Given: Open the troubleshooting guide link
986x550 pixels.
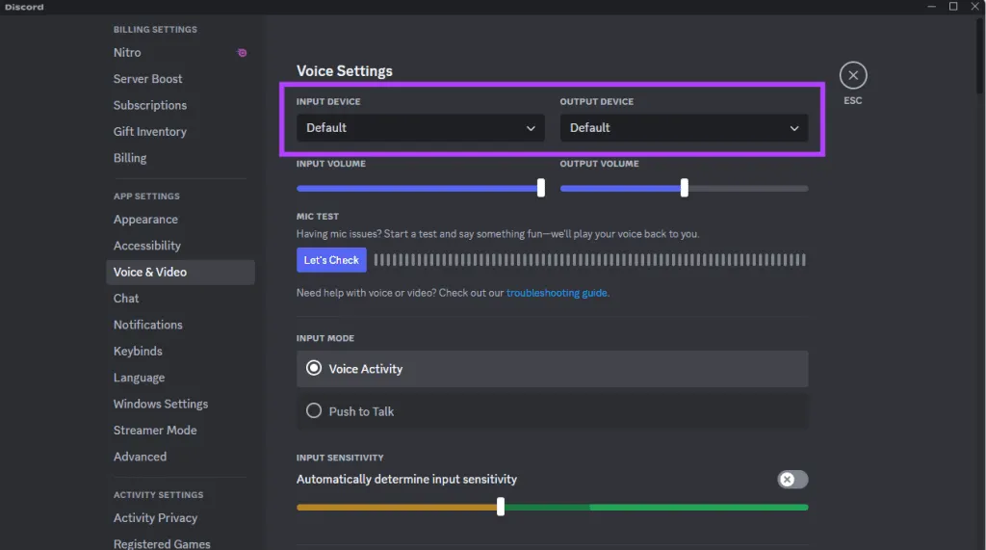Looking at the screenshot, I should (x=557, y=293).
